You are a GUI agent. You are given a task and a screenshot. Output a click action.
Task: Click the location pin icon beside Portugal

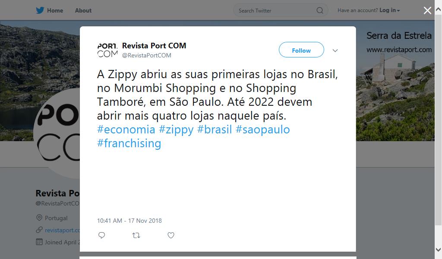tap(39, 218)
